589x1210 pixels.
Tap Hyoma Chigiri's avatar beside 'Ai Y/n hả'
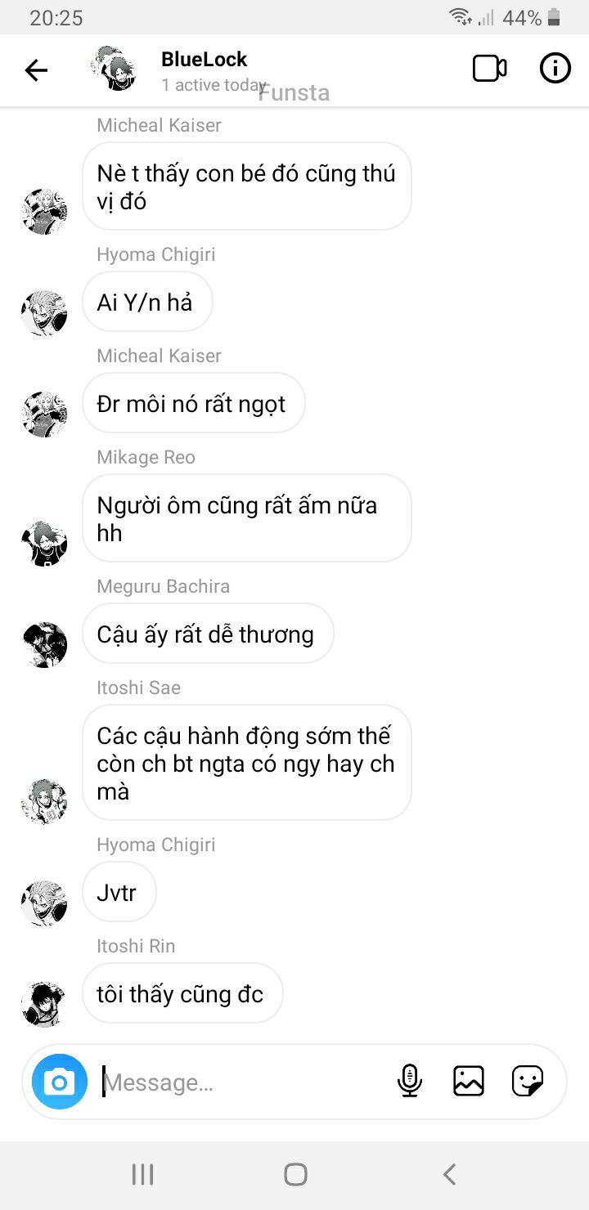coord(44,313)
